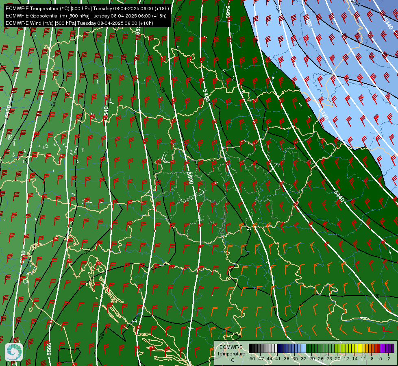Click the 5460 geopotential contour label
The width and height of the screenshot is (398, 366).
point(228,12)
